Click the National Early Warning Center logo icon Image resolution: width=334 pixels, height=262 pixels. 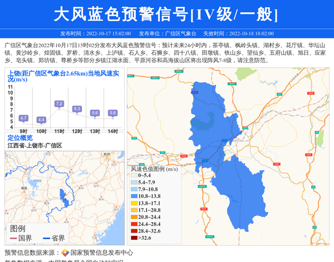click(x=65, y=253)
